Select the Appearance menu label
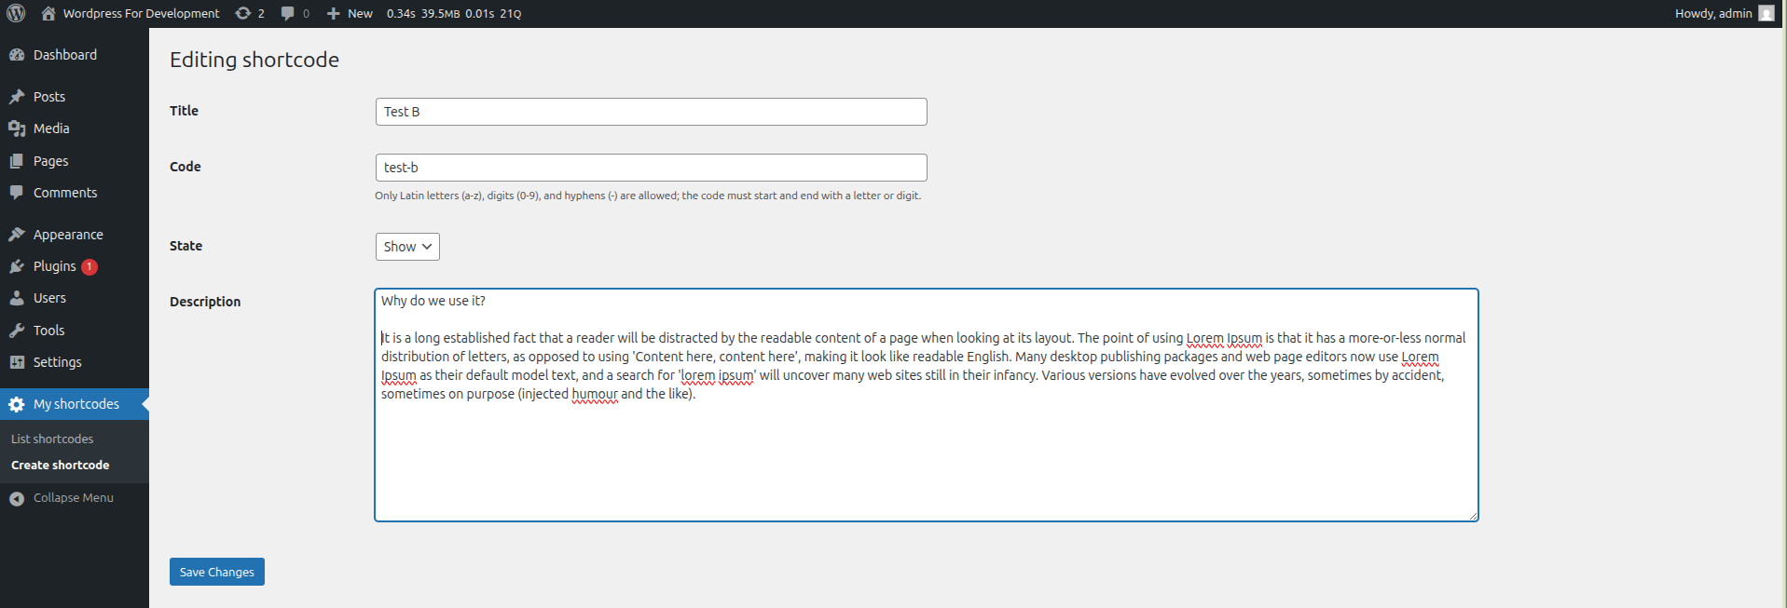1787x608 pixels. pos(68,235)
